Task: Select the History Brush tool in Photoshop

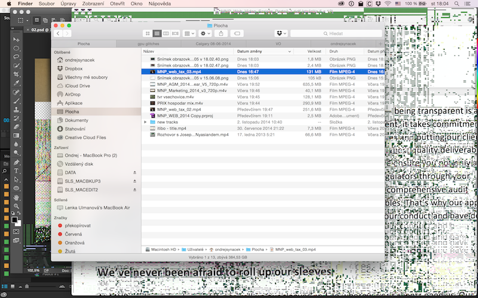Action: [16, 118]
